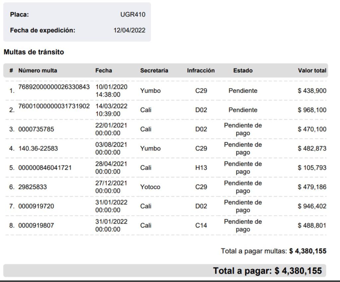340x282 pixels.
Task: Click the Número multa column header
Action: click(x=38, y=70)
